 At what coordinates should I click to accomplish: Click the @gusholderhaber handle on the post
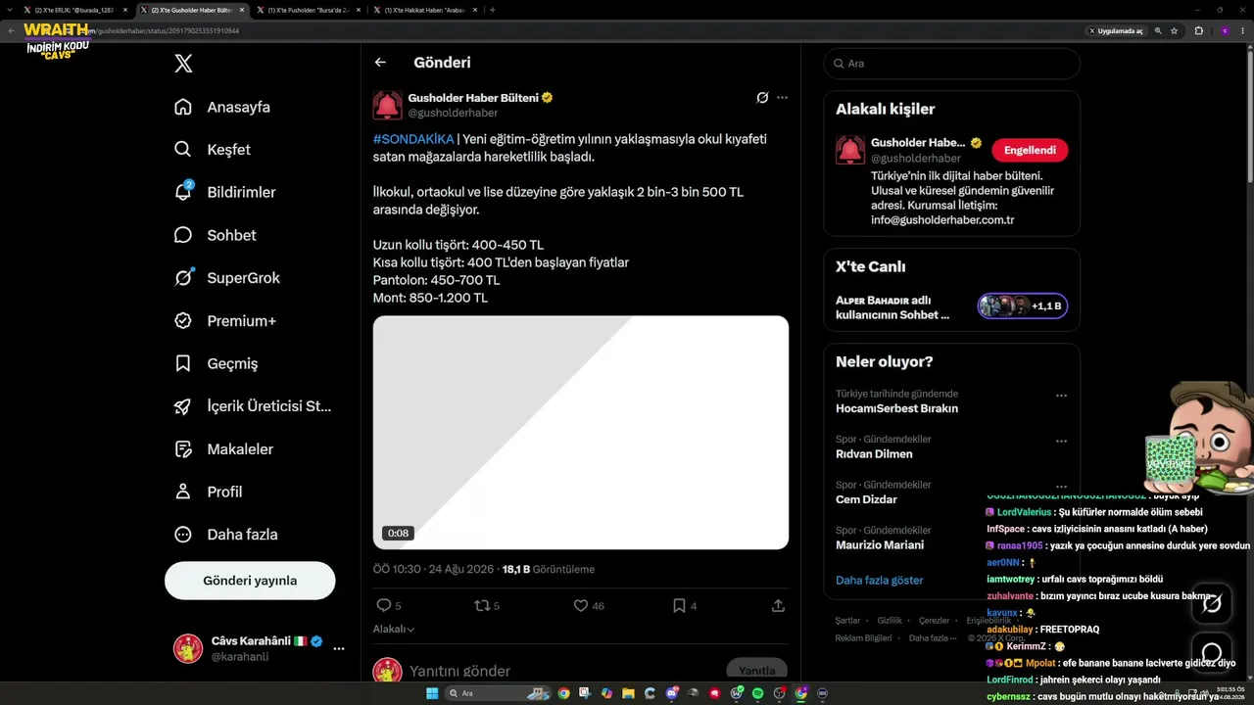[453, 114]
